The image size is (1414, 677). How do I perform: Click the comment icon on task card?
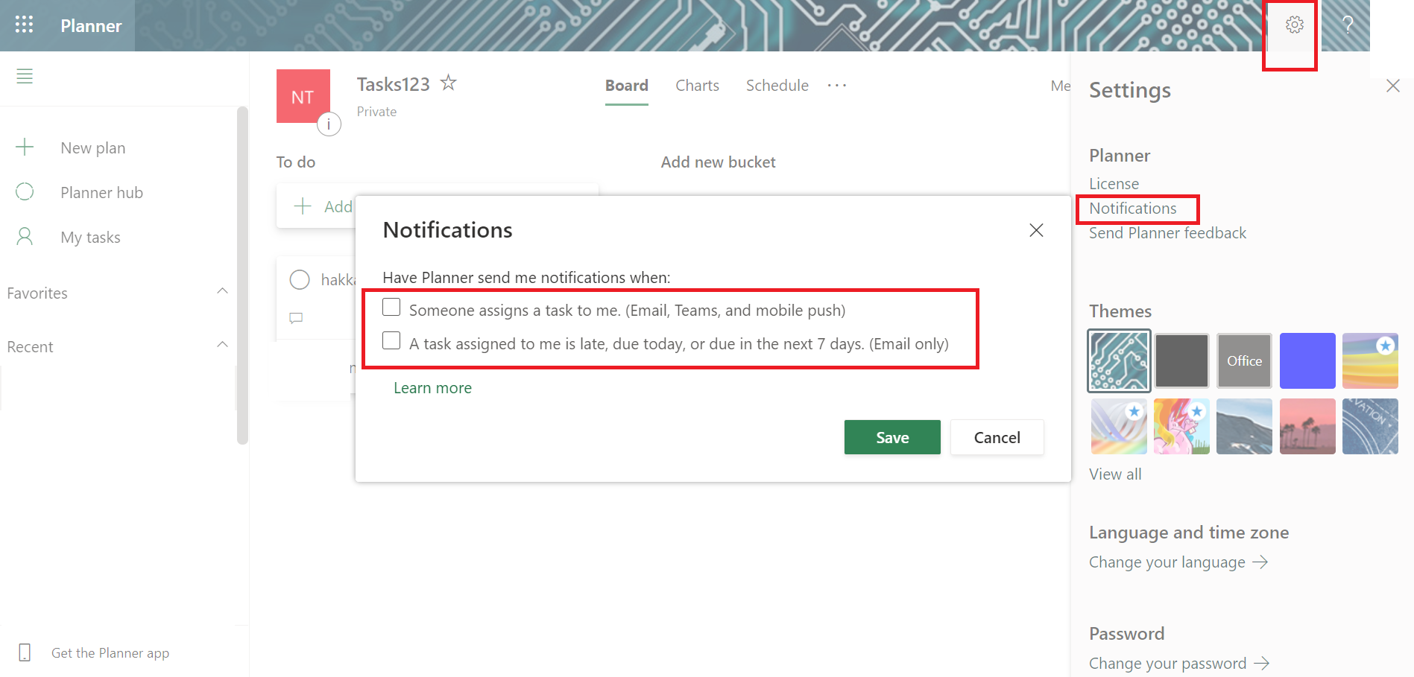click(296, 318)
